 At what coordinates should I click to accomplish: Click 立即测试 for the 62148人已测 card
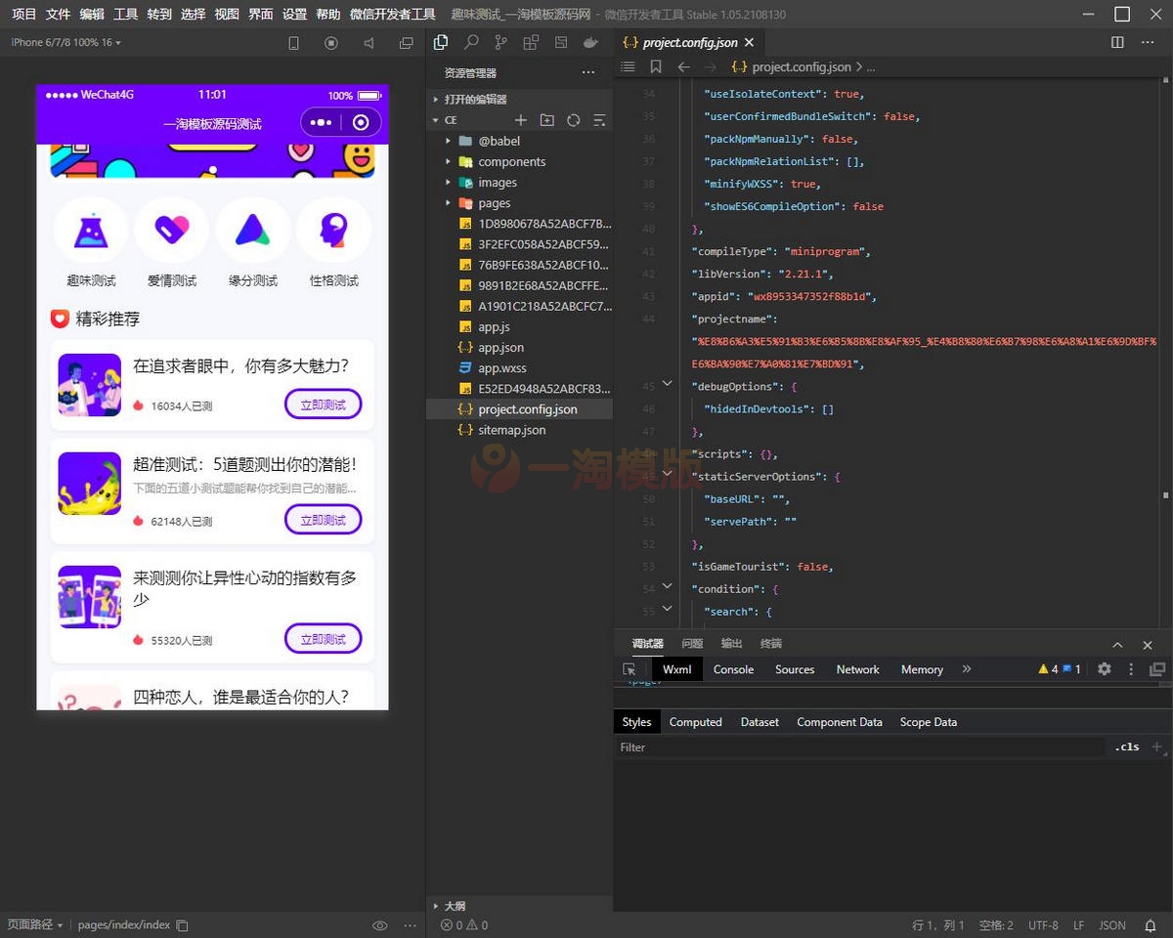click(x=324, y=520)
